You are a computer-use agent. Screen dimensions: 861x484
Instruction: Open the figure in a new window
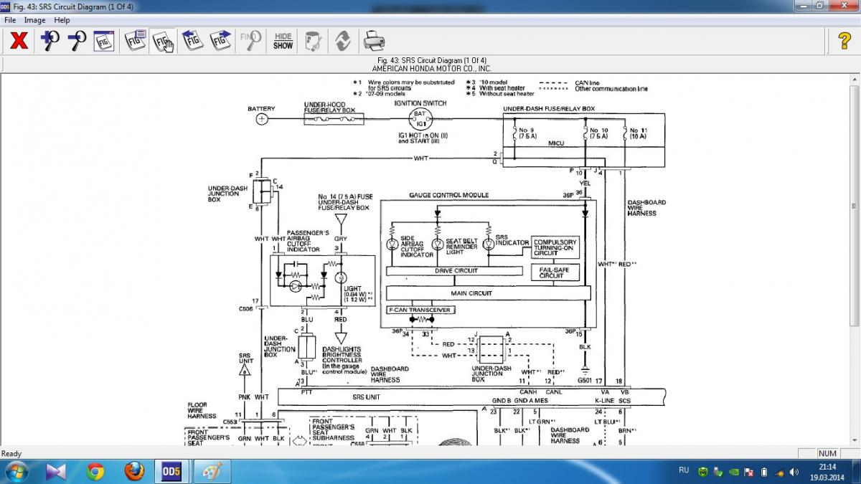click(x=136, y=40)
